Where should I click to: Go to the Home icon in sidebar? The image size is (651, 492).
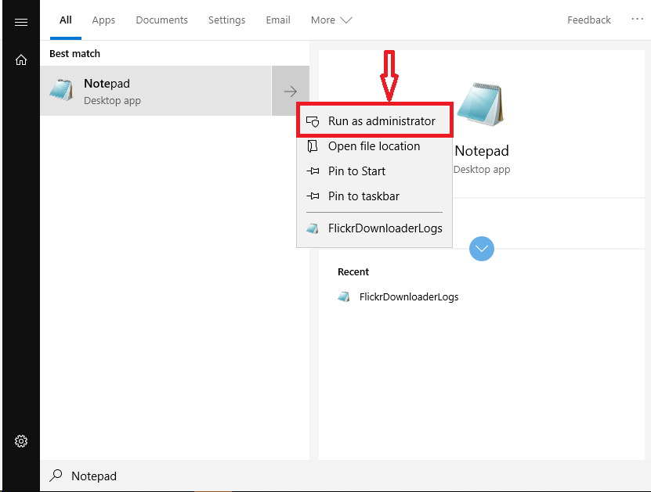click(20, 60)
